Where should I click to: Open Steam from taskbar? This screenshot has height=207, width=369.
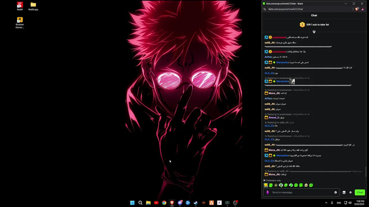click(x=195, y=203)
